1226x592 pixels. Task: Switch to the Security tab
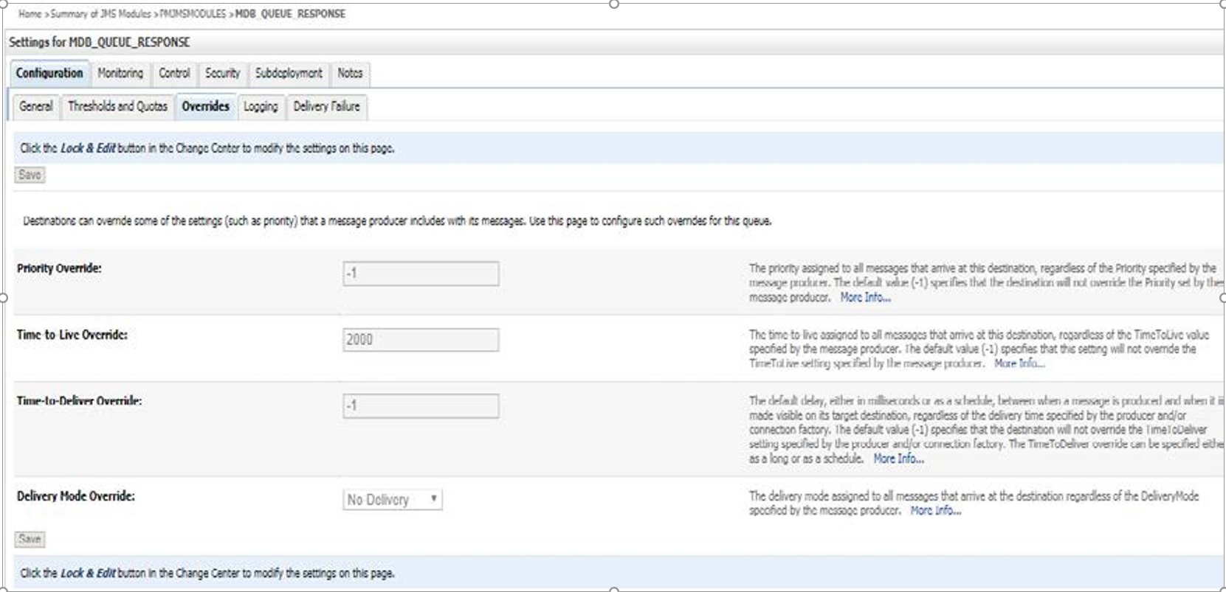pos(222,73)
